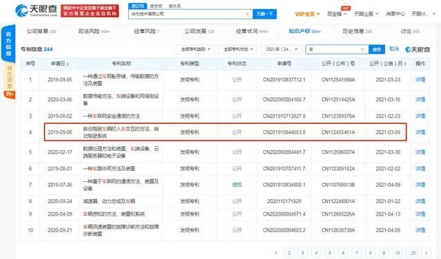The height and width of the screenshot is (259, 441).
Task: Open the 2021年 year filter dropdown
Action: coord(281,49)
